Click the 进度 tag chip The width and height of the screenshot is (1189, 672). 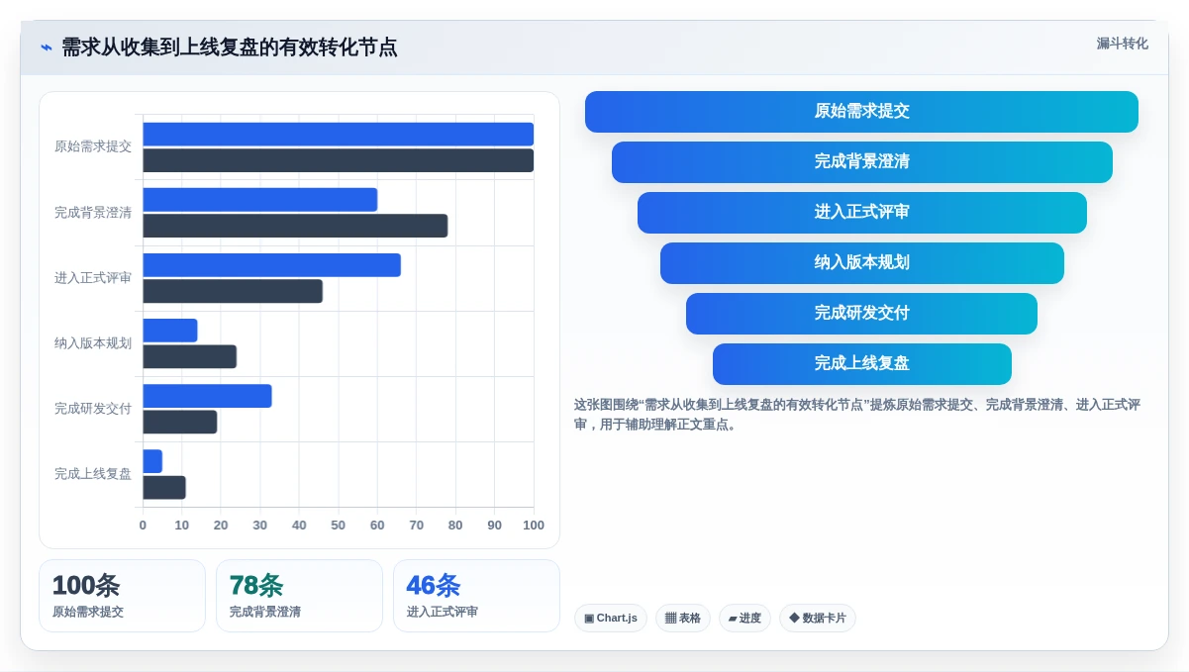(744, 619)
